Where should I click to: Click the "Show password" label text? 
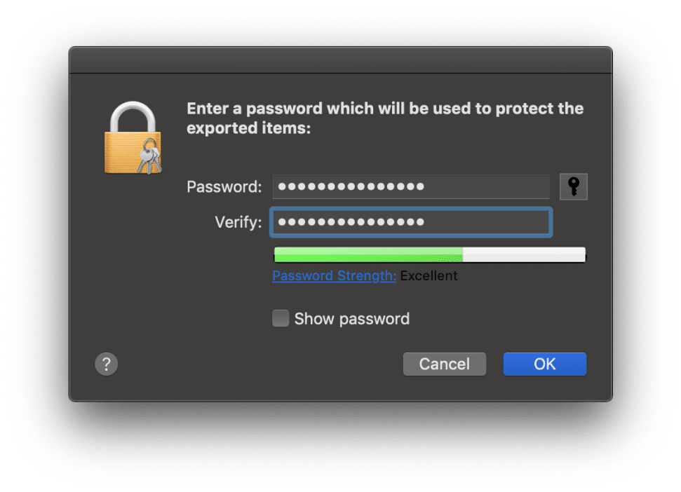tap(351, 319)
